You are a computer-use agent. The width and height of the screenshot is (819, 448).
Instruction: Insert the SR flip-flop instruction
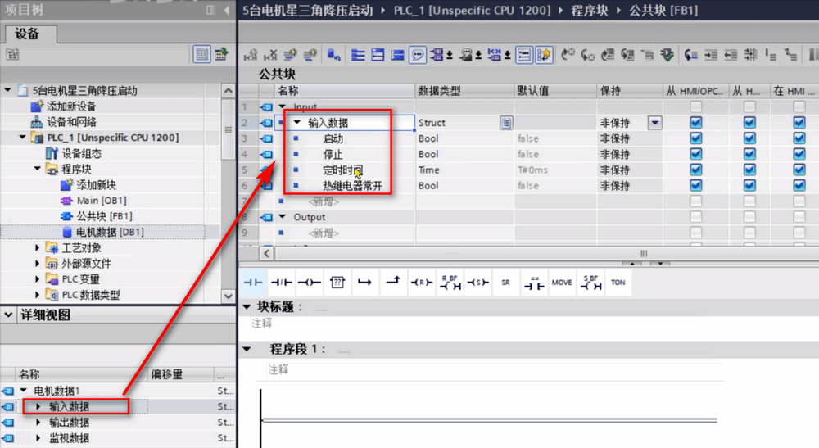coord(505,282)
